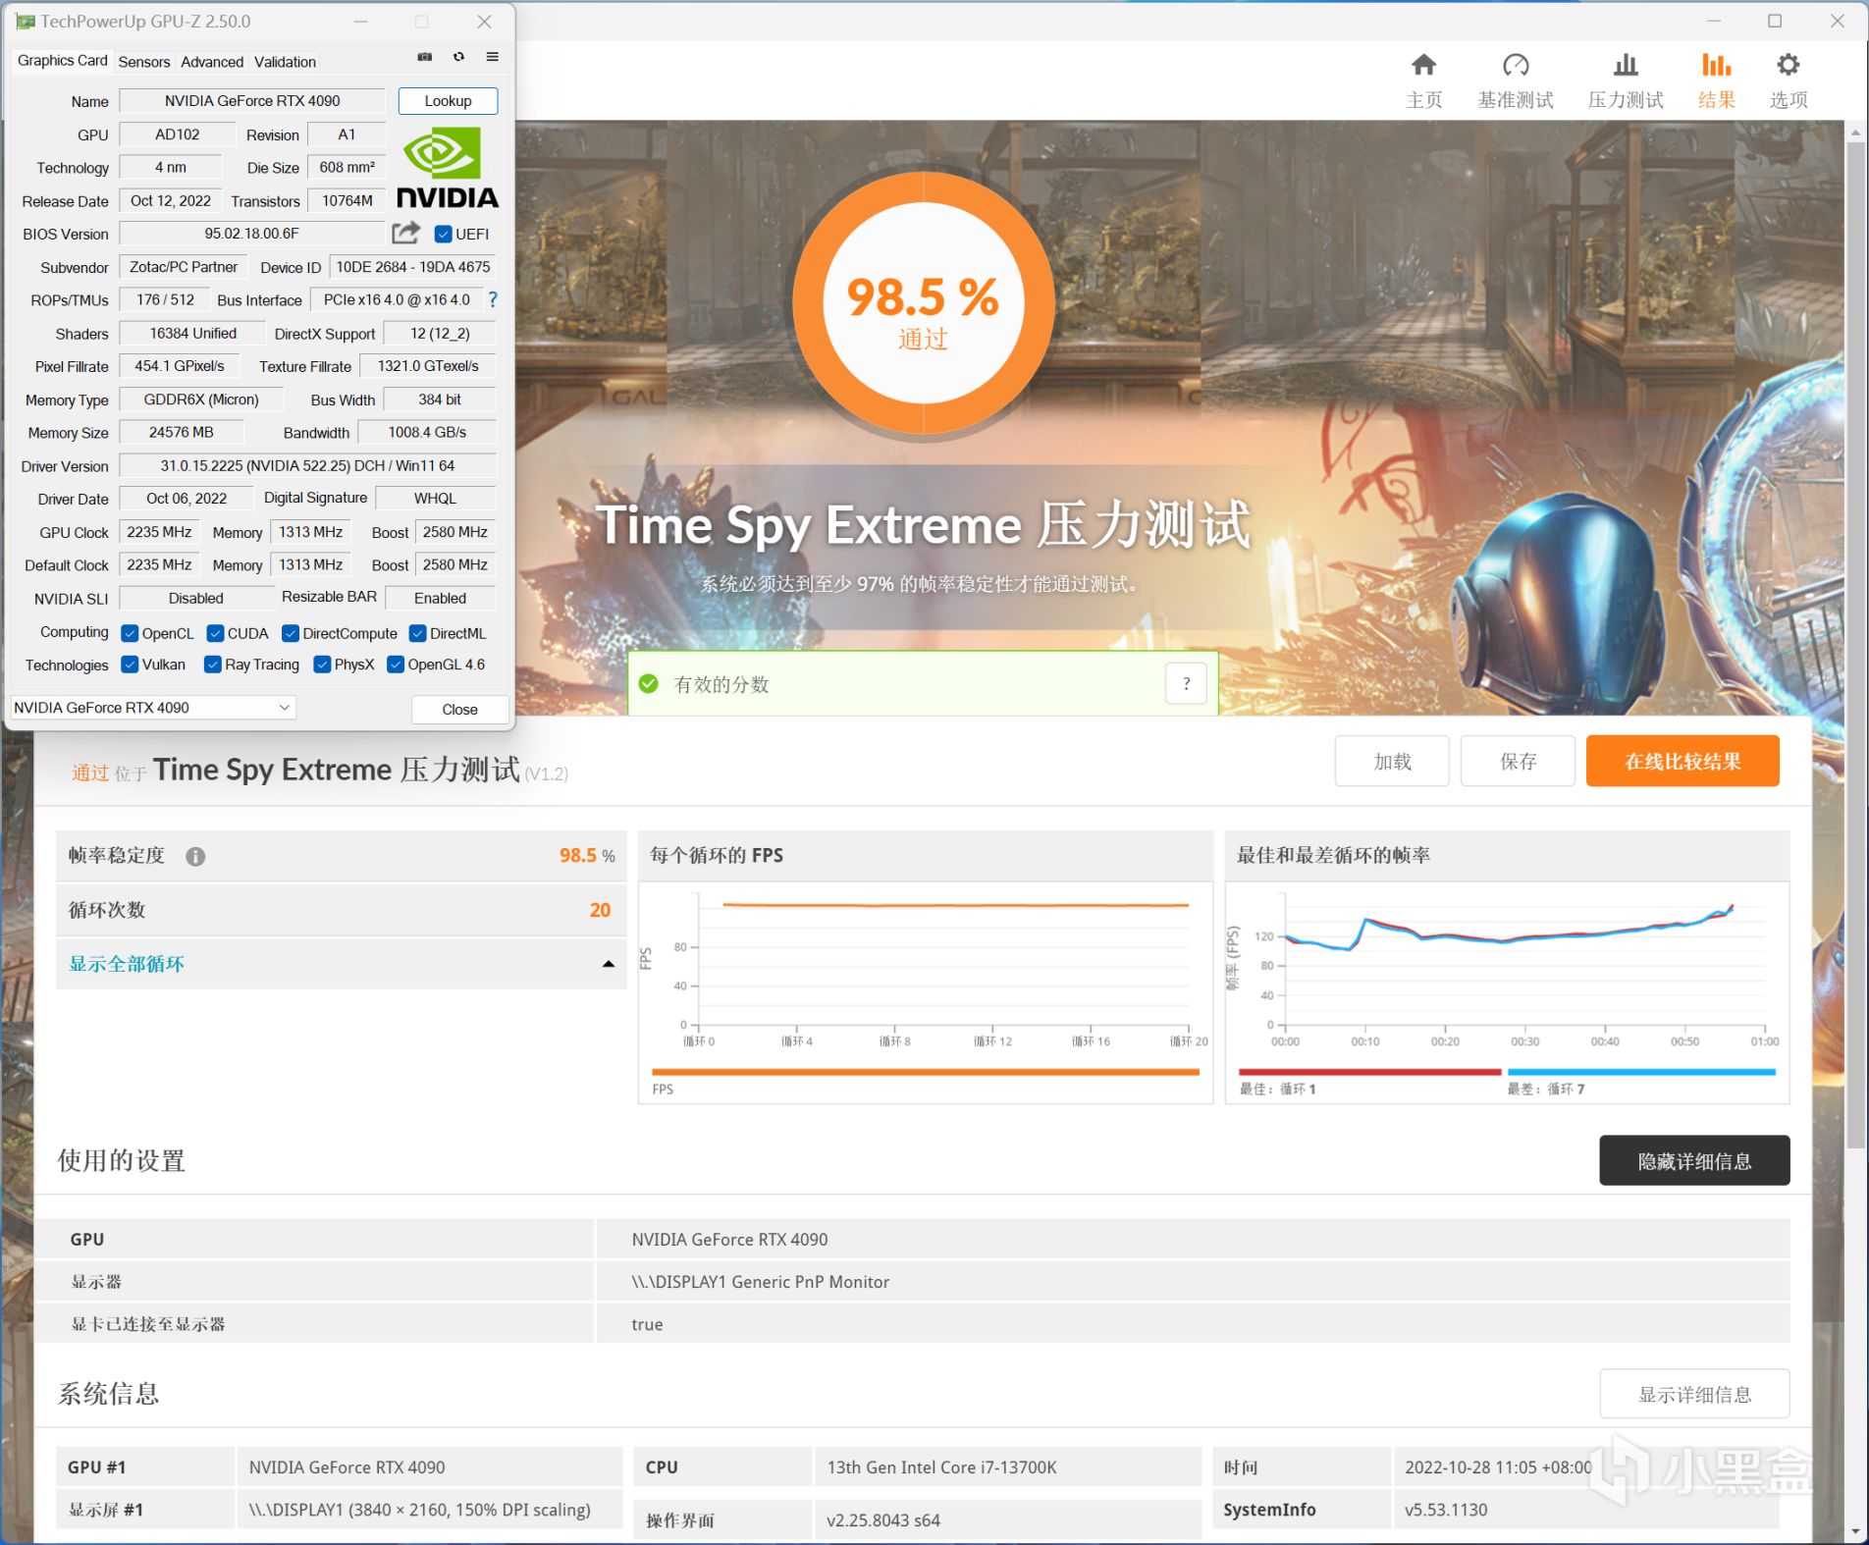This screenshot has width=1869, height=1545.
Task: Click the GPU-Z Close button
Action: [459, 710]
